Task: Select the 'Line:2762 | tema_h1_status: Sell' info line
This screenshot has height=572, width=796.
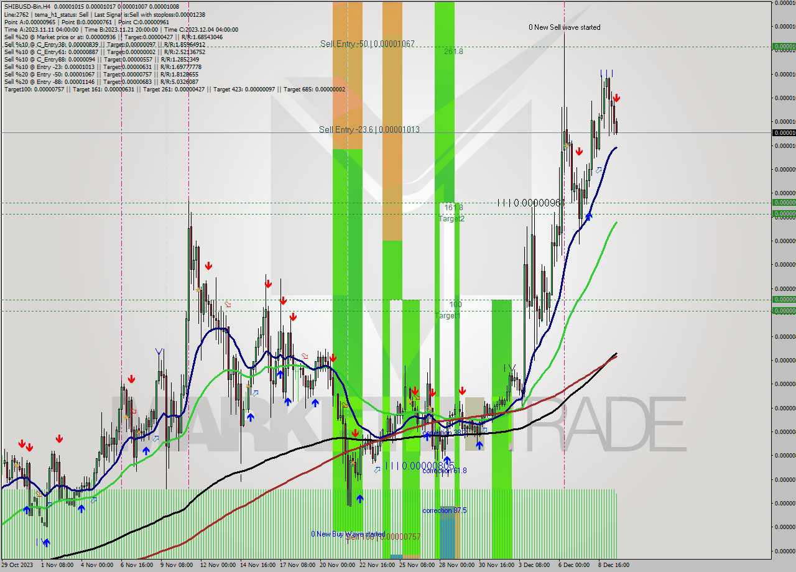Action: click(x=104, y=14)
